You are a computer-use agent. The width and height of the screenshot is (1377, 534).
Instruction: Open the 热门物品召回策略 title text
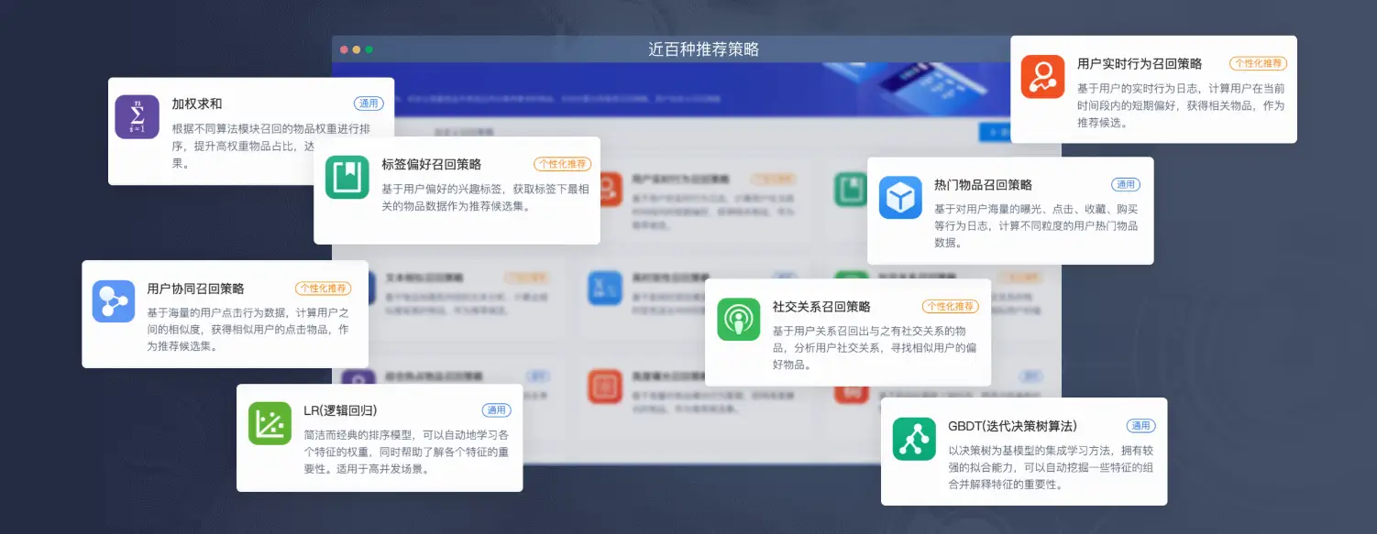point(983,185)
